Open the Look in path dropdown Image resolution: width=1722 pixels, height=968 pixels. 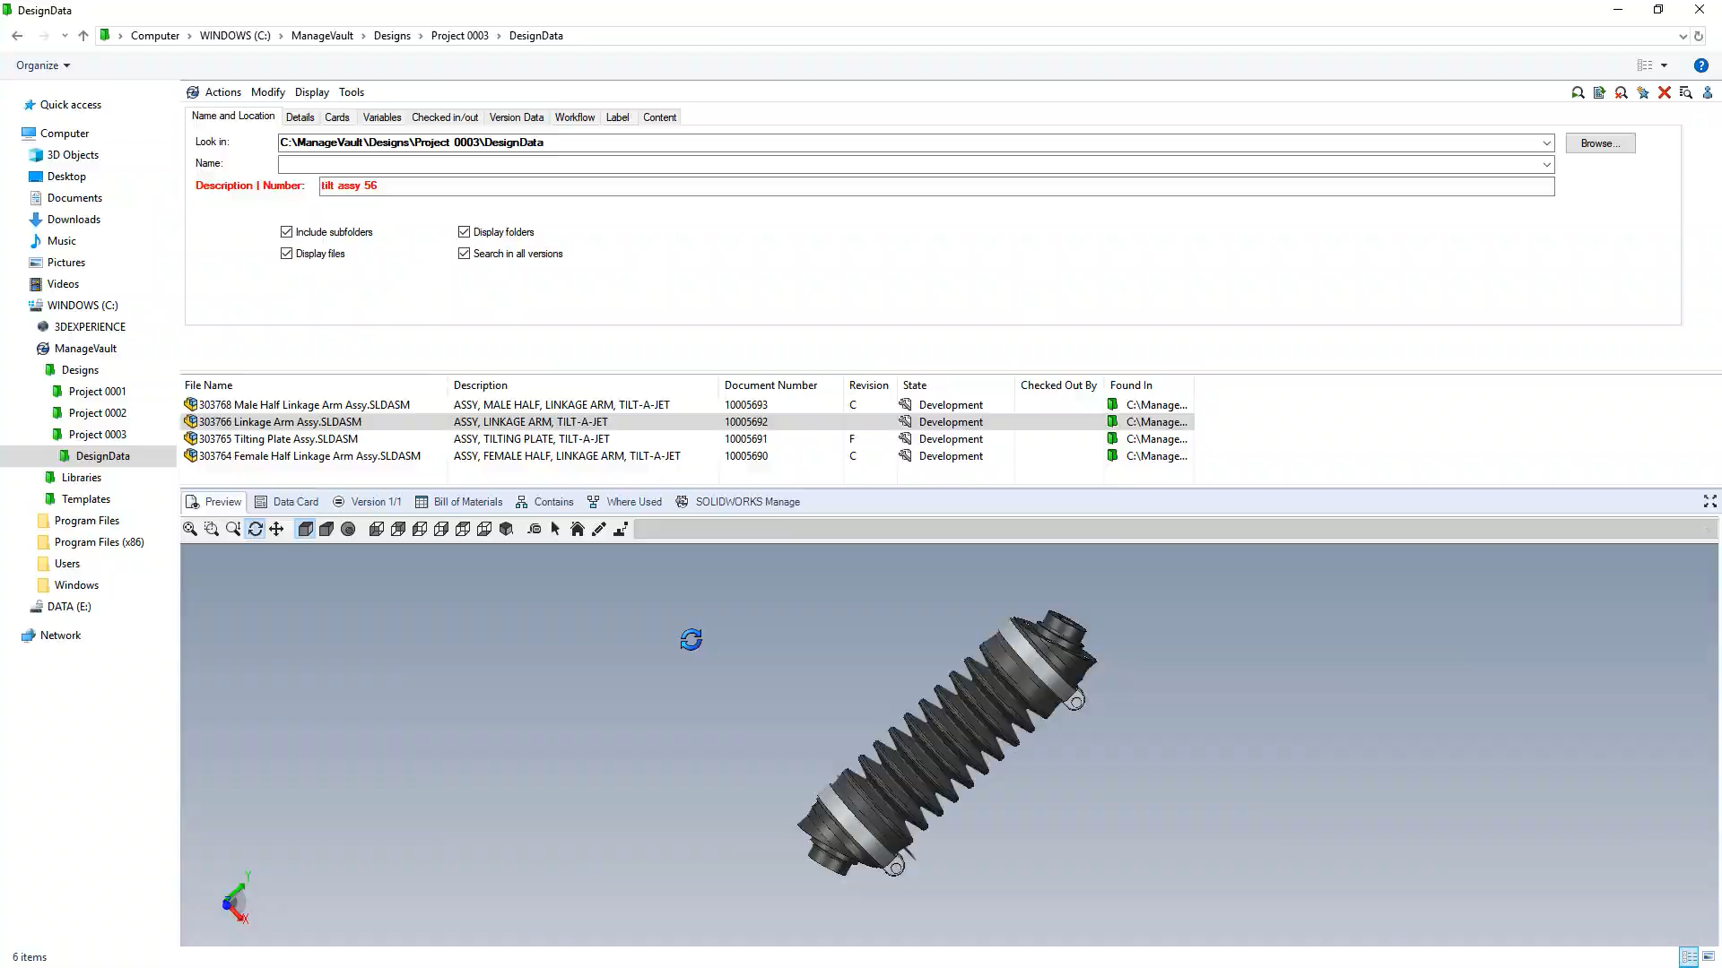1546,143
